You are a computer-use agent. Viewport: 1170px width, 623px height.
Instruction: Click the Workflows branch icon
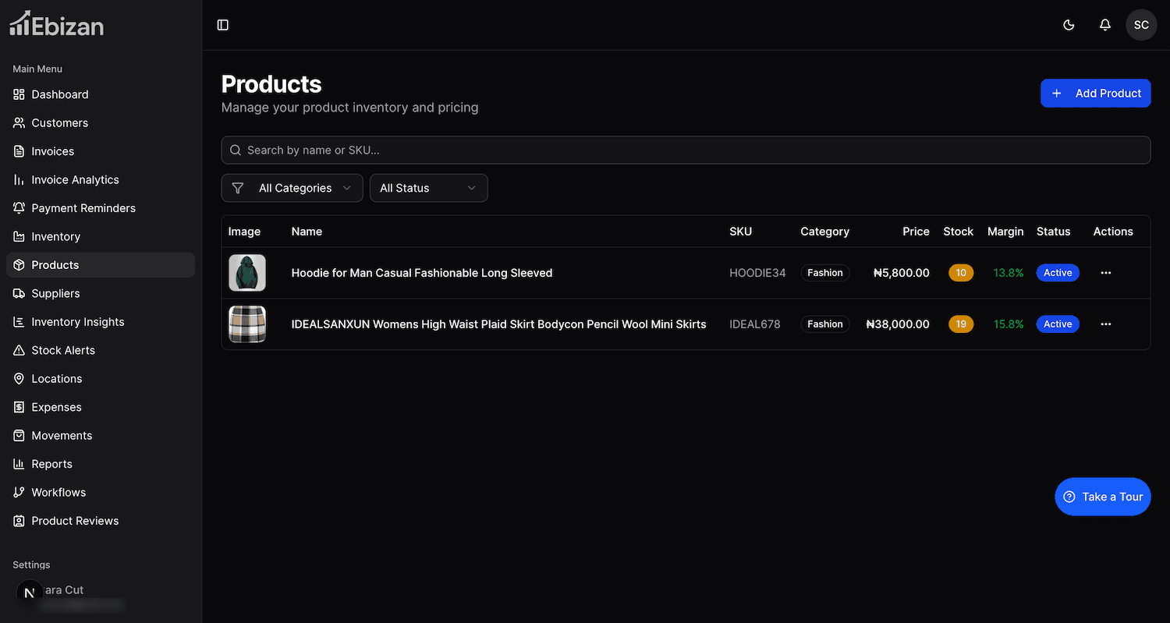coord(19,493)
